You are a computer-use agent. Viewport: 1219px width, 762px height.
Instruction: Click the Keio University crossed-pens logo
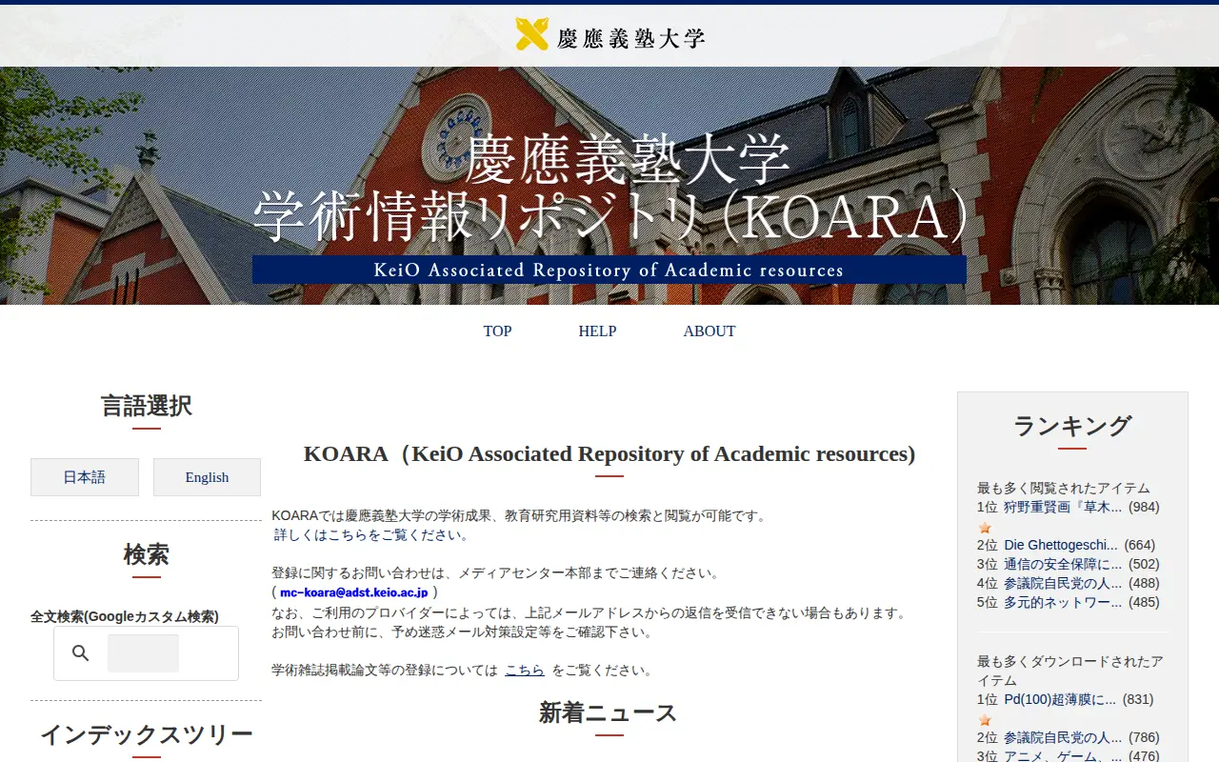pyautogui.click(x=532, y=34)
